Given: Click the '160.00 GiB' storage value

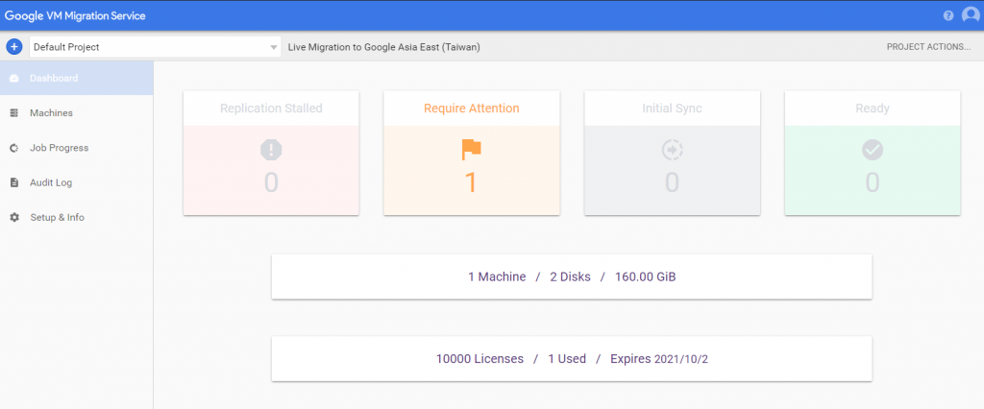Looking at the screenshot, I should coord(645,277).
